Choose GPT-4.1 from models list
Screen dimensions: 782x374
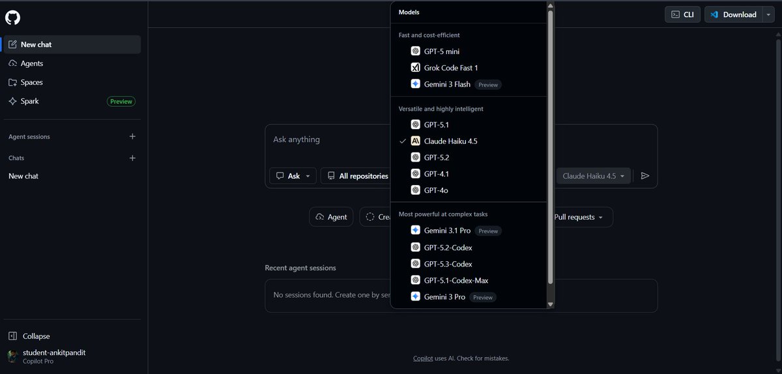[470, 174]
